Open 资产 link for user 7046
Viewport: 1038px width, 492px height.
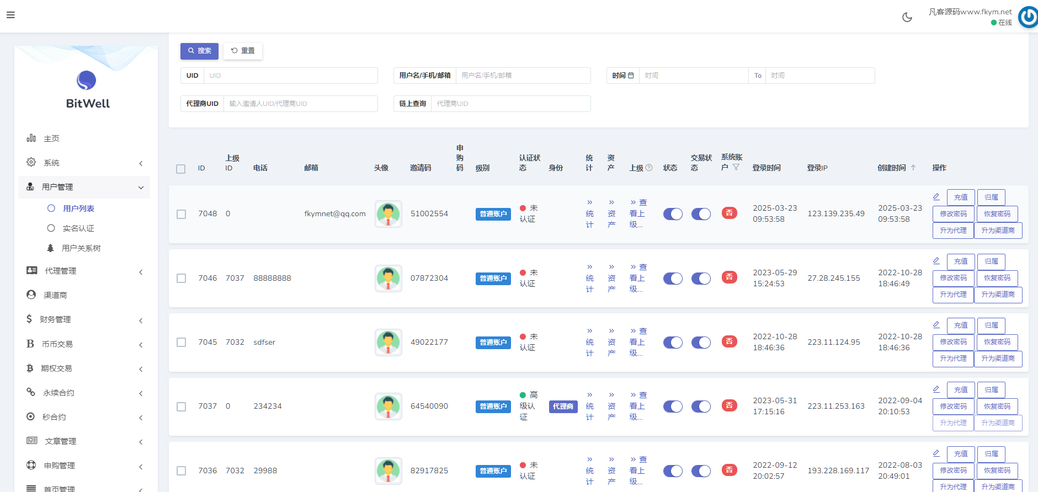tap(611, 278)
